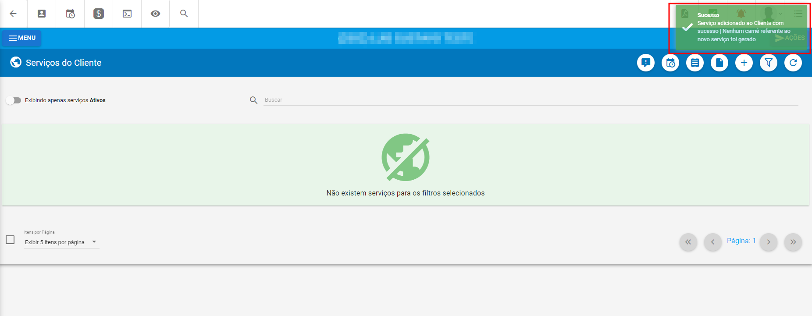Open the dollar sign financial icon
Image resolution: width=812 pixels, height=316 pixels.
[99, 14]
